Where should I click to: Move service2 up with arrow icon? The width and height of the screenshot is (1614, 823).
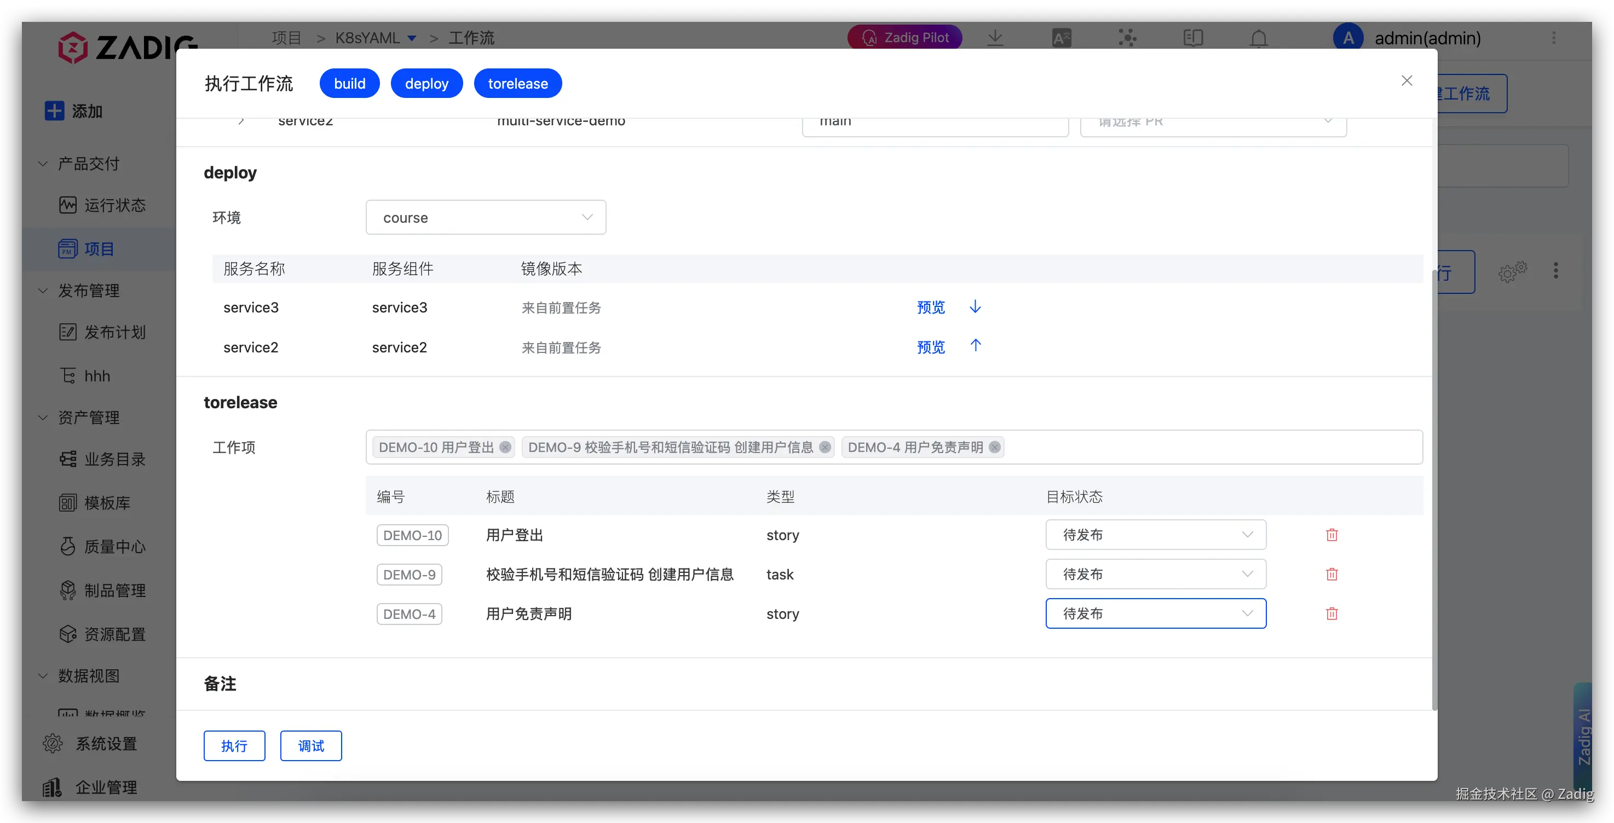click(x=975, y=346)
